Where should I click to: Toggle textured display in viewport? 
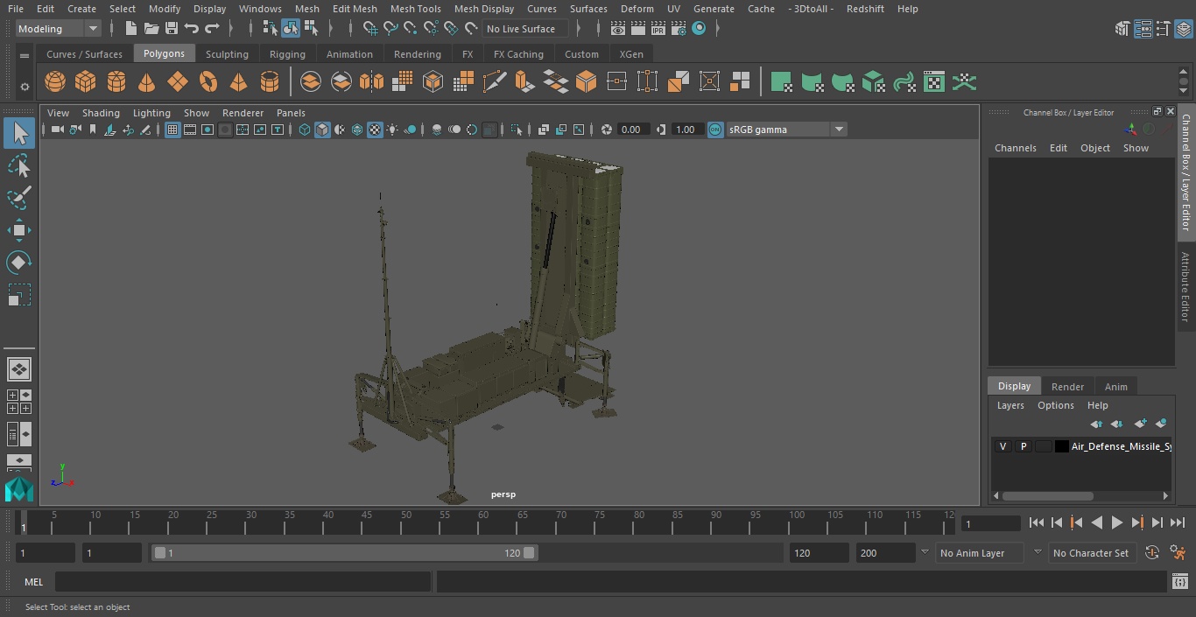375,130
